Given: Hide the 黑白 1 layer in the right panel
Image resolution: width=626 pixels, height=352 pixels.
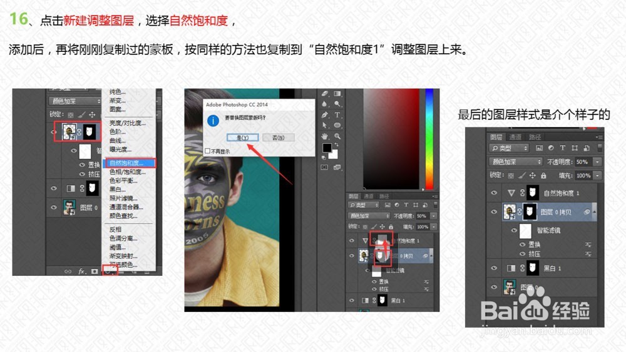Looking at the screenshot, I should [495, 268].
